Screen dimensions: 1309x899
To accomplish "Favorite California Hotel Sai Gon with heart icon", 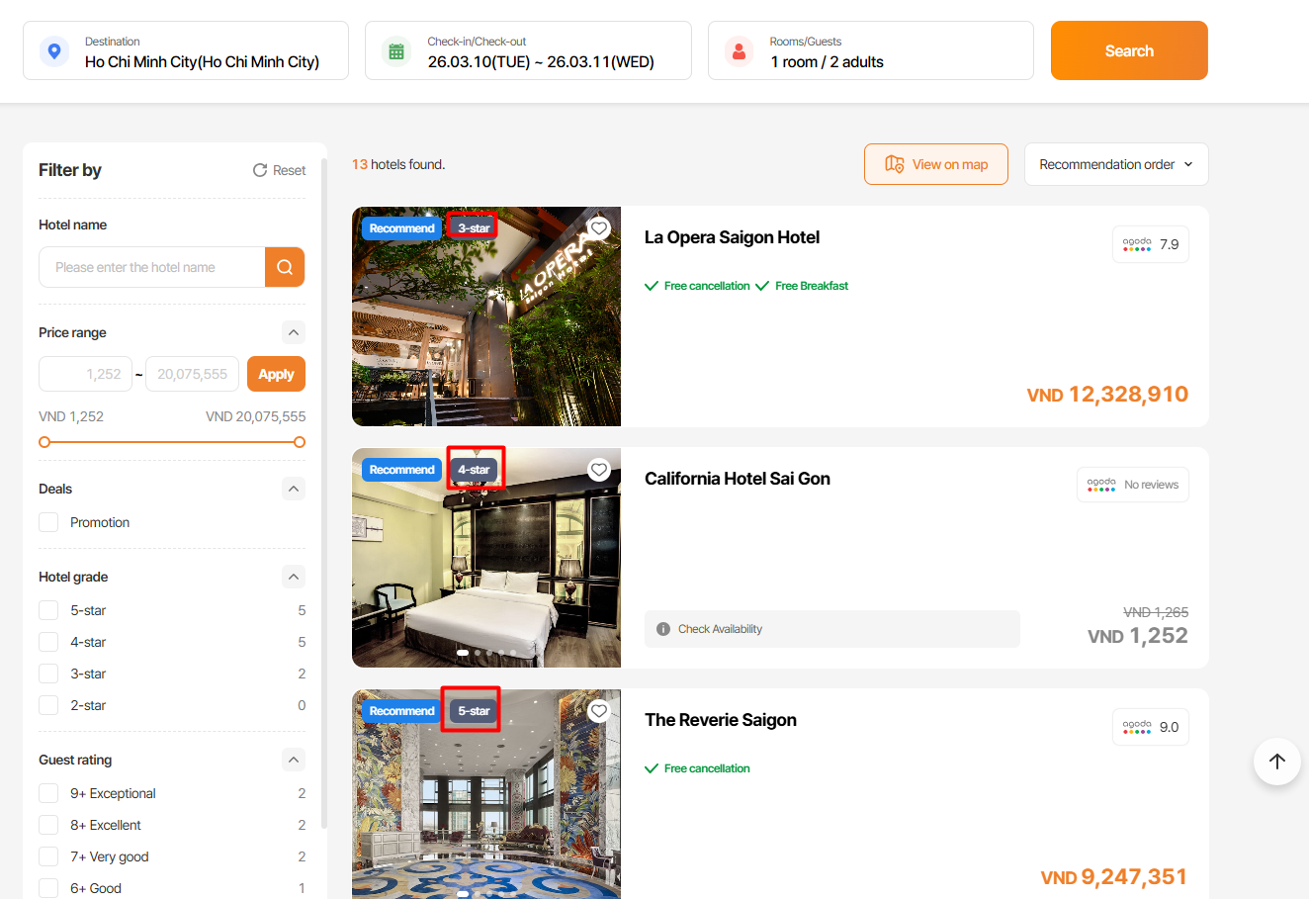I will (x=599, y=470).
